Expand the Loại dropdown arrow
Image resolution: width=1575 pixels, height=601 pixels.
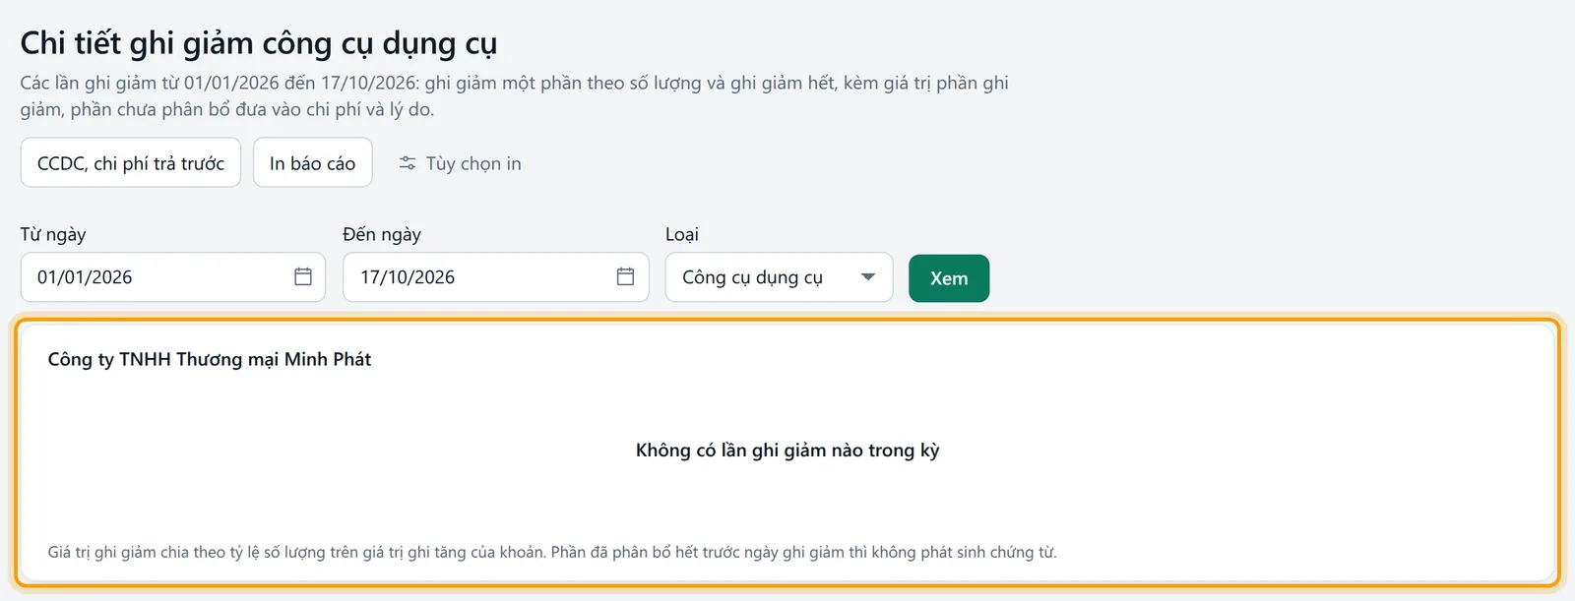[x=868, y=277]
